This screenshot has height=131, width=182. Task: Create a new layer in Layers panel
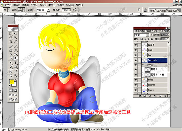pyautogui.click(x=160, y=96)
